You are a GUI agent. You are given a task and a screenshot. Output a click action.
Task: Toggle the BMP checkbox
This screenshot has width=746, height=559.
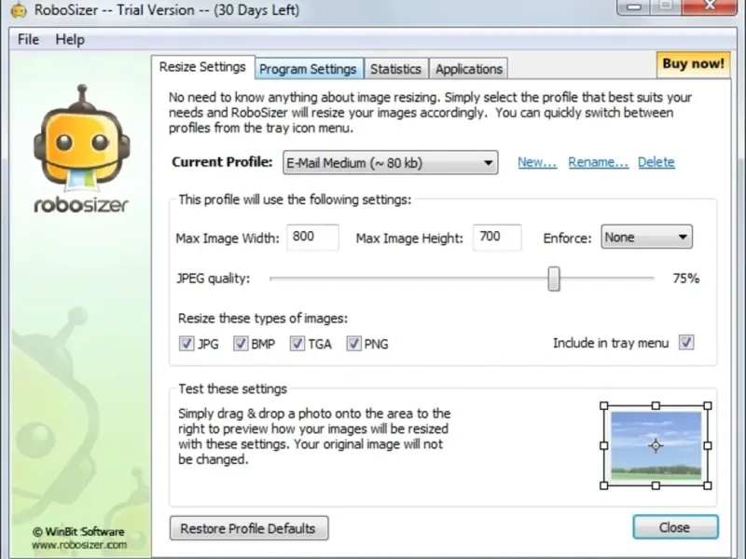pos(241,344)
